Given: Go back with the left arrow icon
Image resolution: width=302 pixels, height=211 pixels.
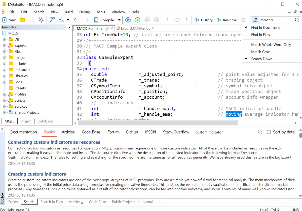Looking at the screenshot, I should click(x=76, y=20).
